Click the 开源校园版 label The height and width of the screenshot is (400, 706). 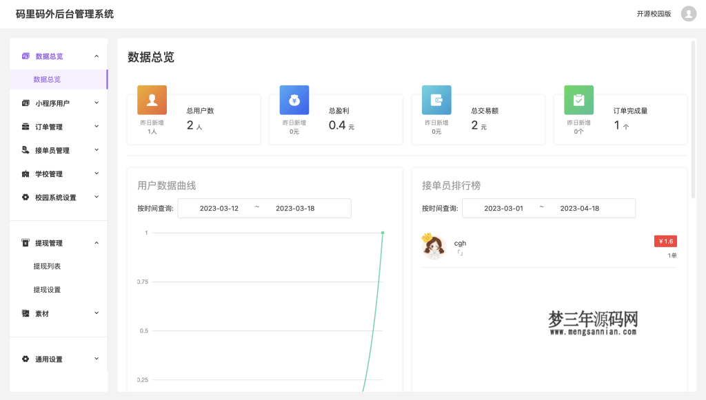point(654,13)
